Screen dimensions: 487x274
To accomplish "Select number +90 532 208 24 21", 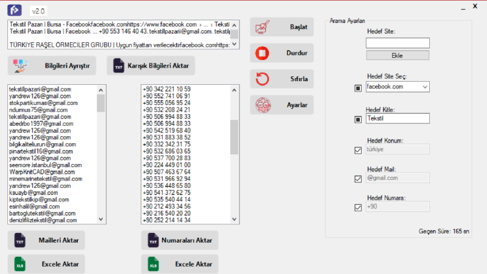I will 166,110.
